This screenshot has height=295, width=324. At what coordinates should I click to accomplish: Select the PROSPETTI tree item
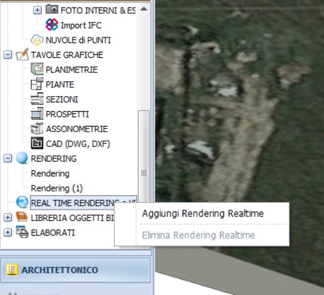click(x=67, y=114)
